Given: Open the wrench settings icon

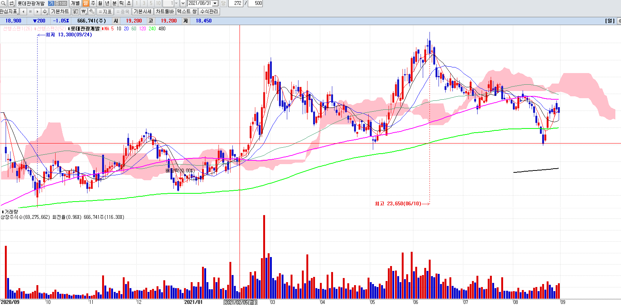Looking at the screenshot, I should (92, 12).
